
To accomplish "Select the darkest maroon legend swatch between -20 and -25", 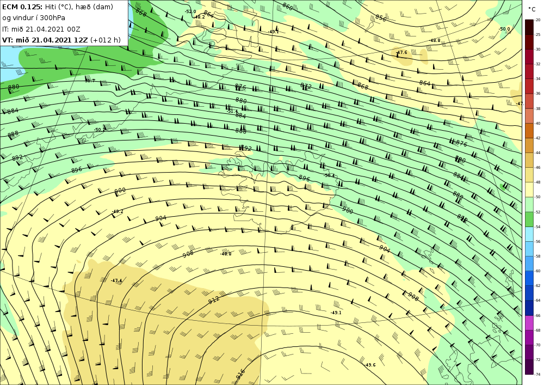I will pyautogui.click(x=529, y=27).
